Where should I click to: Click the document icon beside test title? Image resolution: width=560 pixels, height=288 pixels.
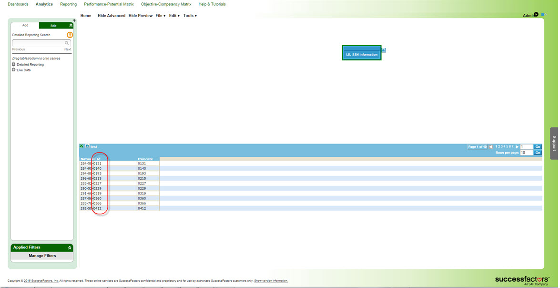(88, 146)
